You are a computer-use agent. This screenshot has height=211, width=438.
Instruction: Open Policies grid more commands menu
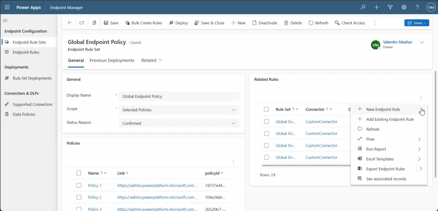click(x=233, y=161)
